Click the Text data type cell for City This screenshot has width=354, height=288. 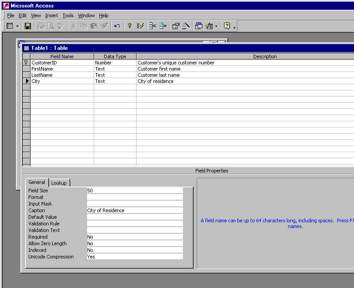[x=115, y=81]
